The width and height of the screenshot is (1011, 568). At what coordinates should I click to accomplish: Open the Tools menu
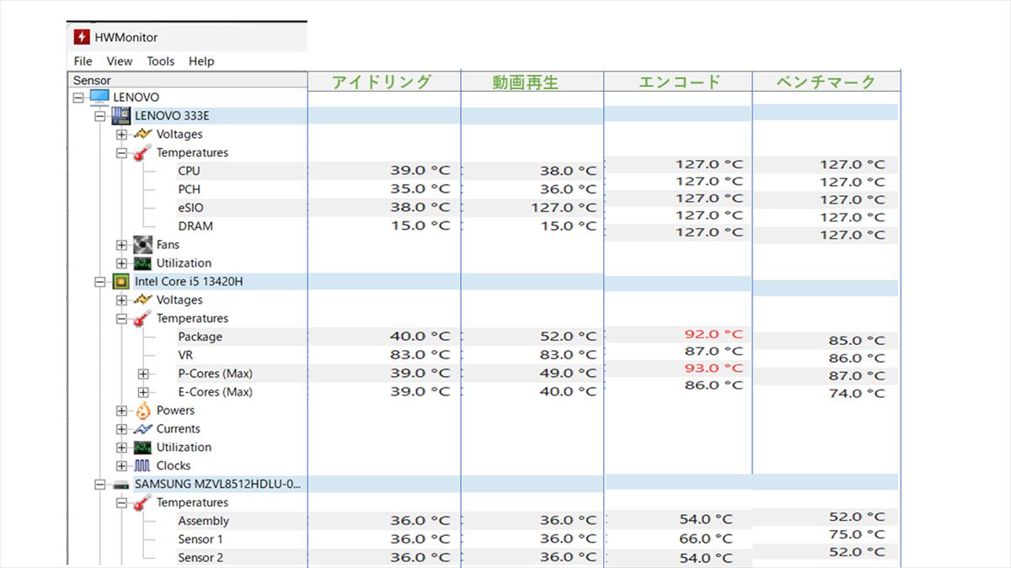click(x=161, y=61)
